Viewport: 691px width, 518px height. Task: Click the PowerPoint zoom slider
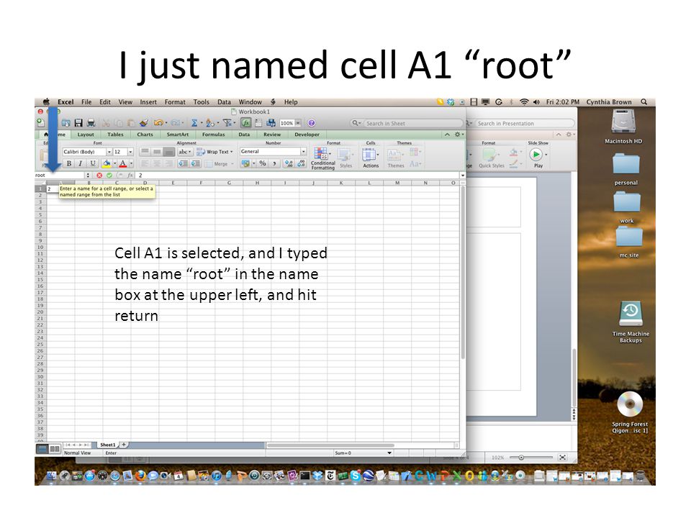point(530,458)
